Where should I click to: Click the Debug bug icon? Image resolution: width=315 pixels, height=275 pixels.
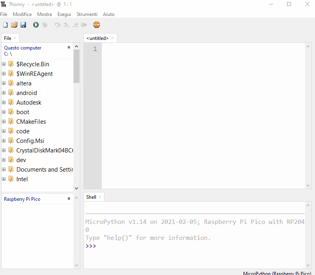45,25
